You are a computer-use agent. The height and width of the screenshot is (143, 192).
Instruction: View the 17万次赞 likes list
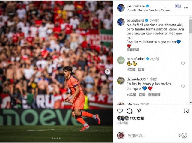pos(137,118)
